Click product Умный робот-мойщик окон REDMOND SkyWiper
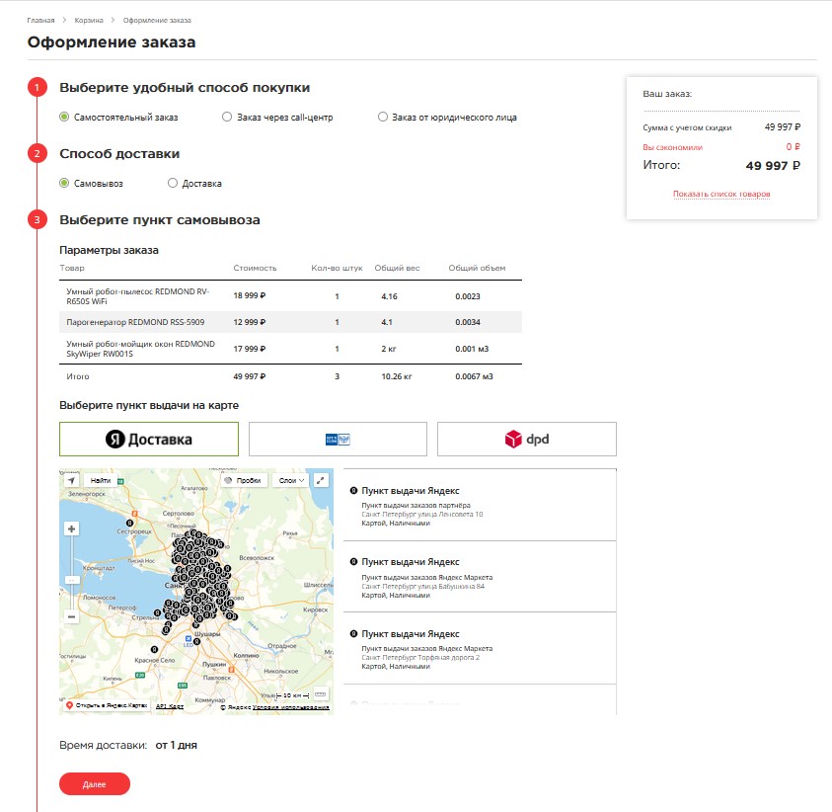 coord(140,349)
